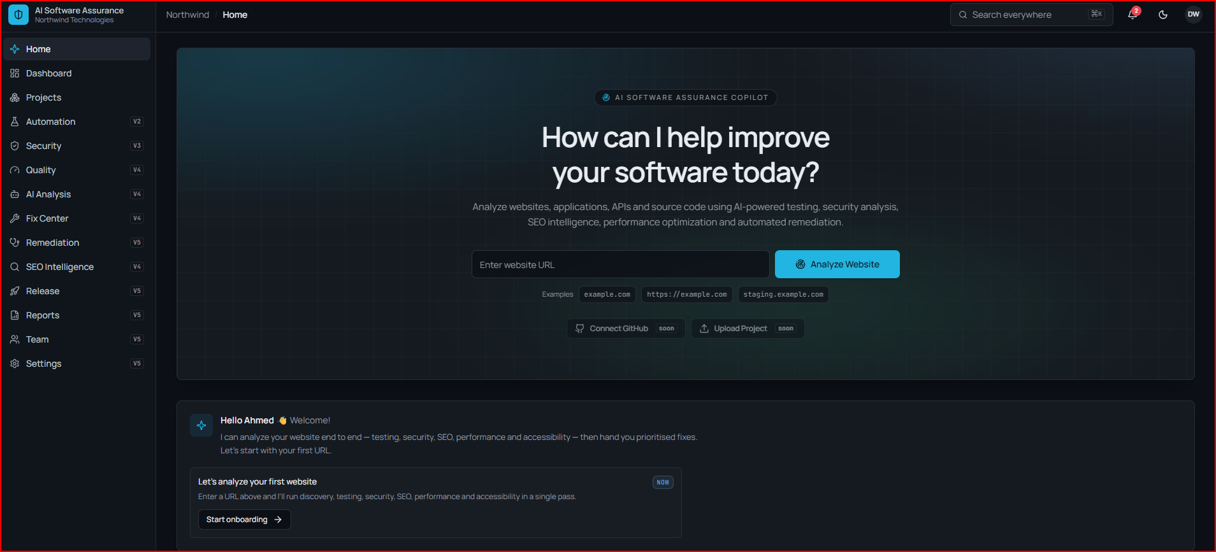Select the staging.example.com example chip
The height and width of the screenshot is (552, 1216).
tap(783, 294)
